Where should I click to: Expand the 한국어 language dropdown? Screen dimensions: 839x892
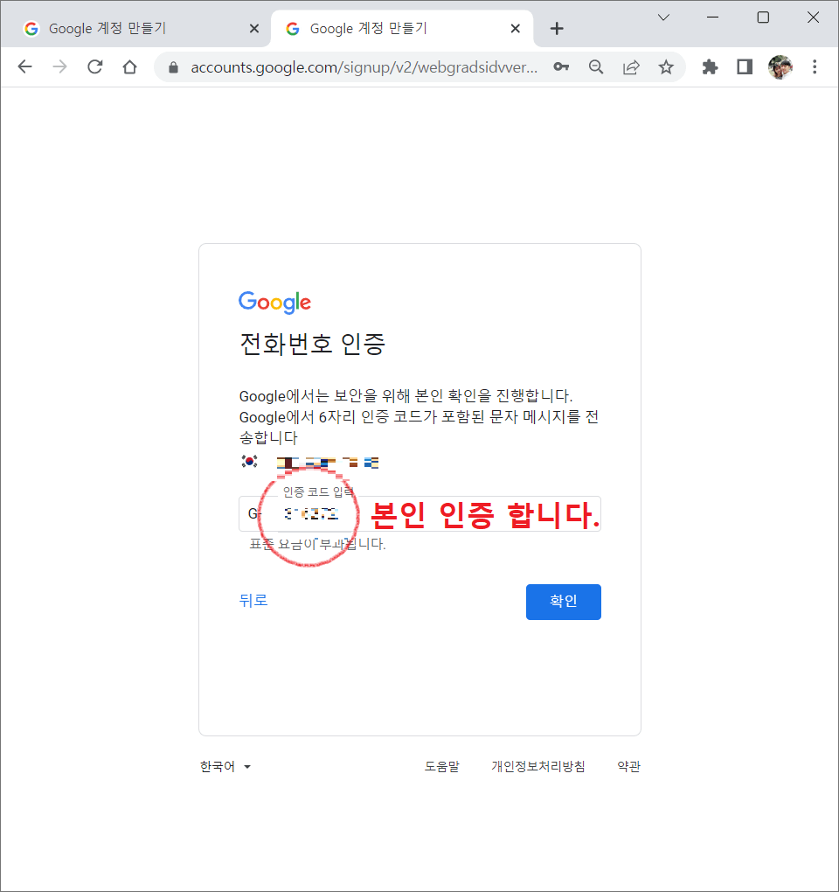225,767
